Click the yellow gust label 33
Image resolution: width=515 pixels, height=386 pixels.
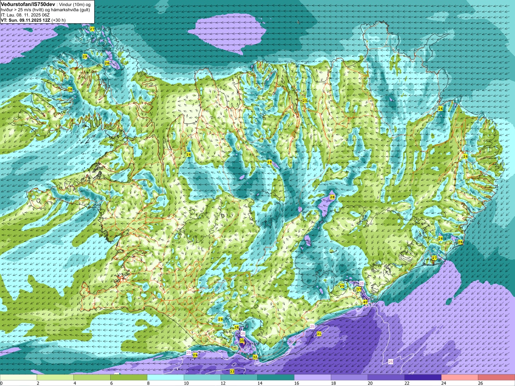click(x=232, y=372)
